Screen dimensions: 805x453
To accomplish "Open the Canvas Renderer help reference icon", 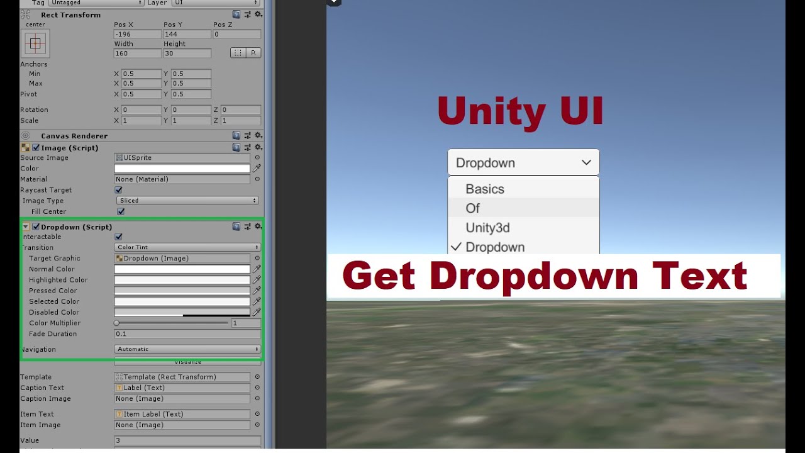I will click(x=236, y=135).
